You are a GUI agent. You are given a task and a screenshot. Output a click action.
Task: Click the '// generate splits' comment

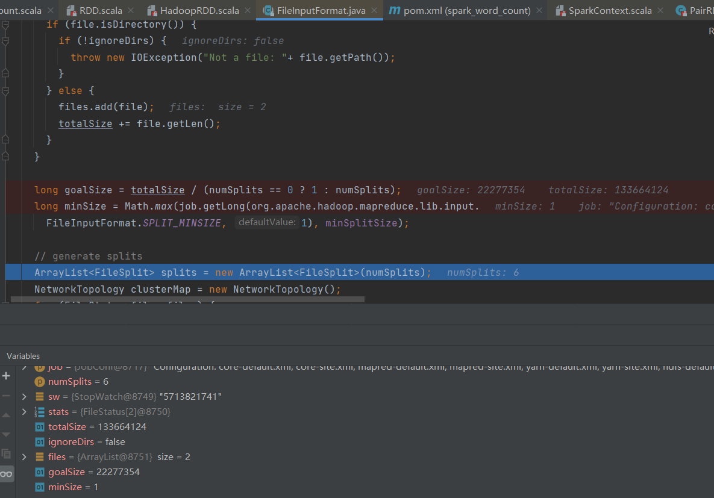click(89, 256)
